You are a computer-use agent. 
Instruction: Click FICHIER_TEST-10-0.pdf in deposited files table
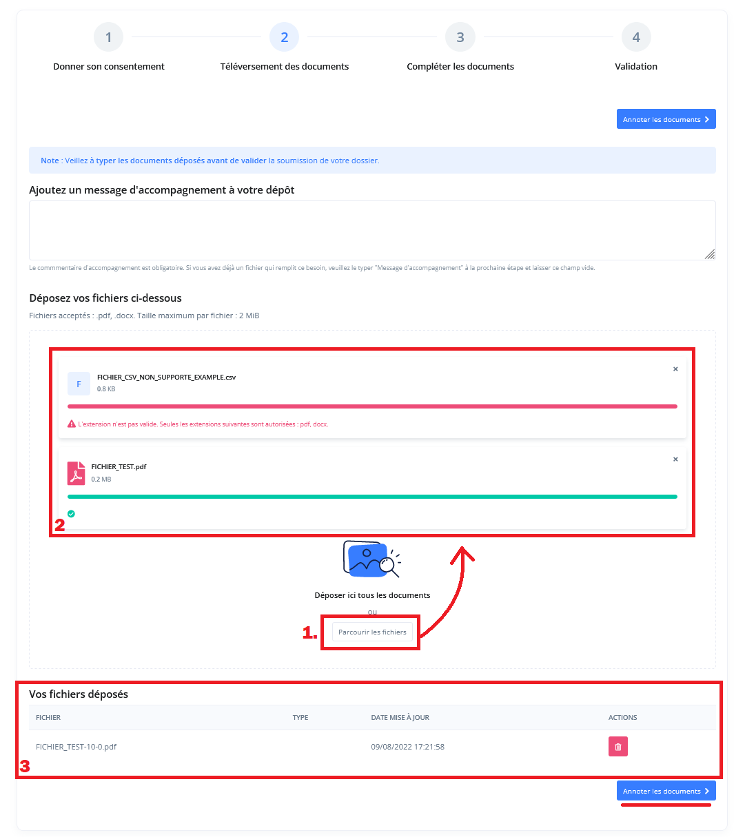click(x=76, y=747)
